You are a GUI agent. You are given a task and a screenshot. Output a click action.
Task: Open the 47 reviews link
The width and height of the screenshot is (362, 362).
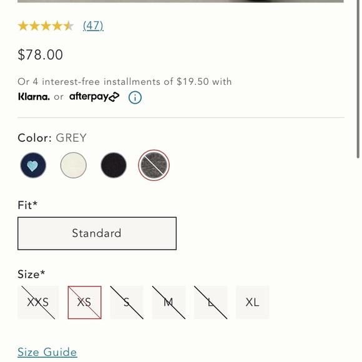93,26
